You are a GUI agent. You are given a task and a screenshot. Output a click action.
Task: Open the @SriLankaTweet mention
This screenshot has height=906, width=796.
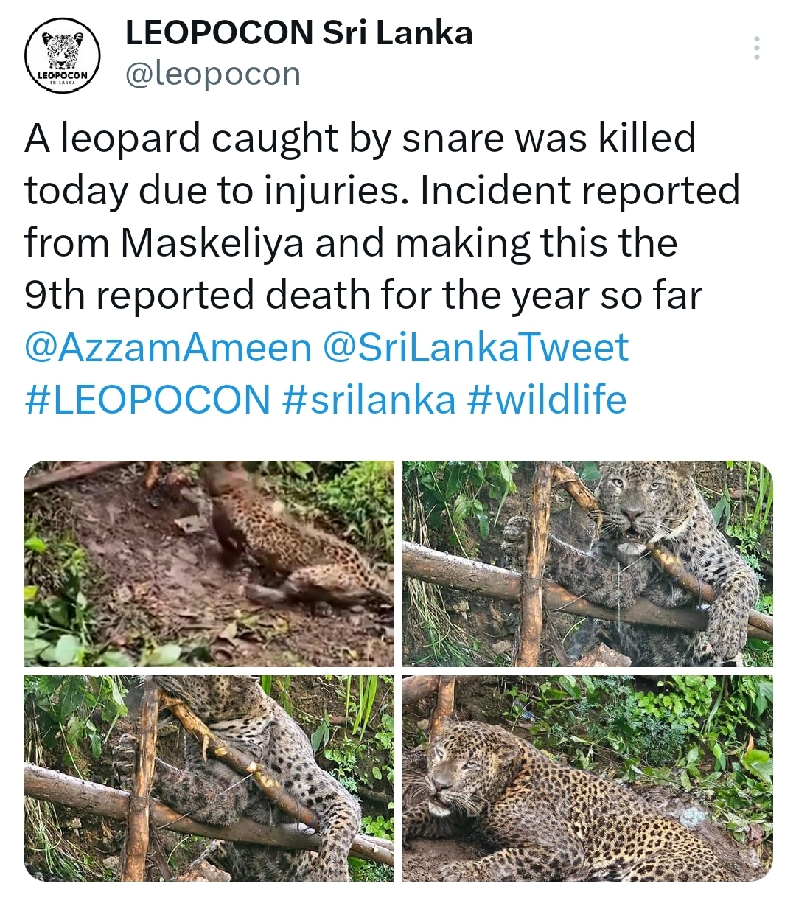tap(476, 347)
